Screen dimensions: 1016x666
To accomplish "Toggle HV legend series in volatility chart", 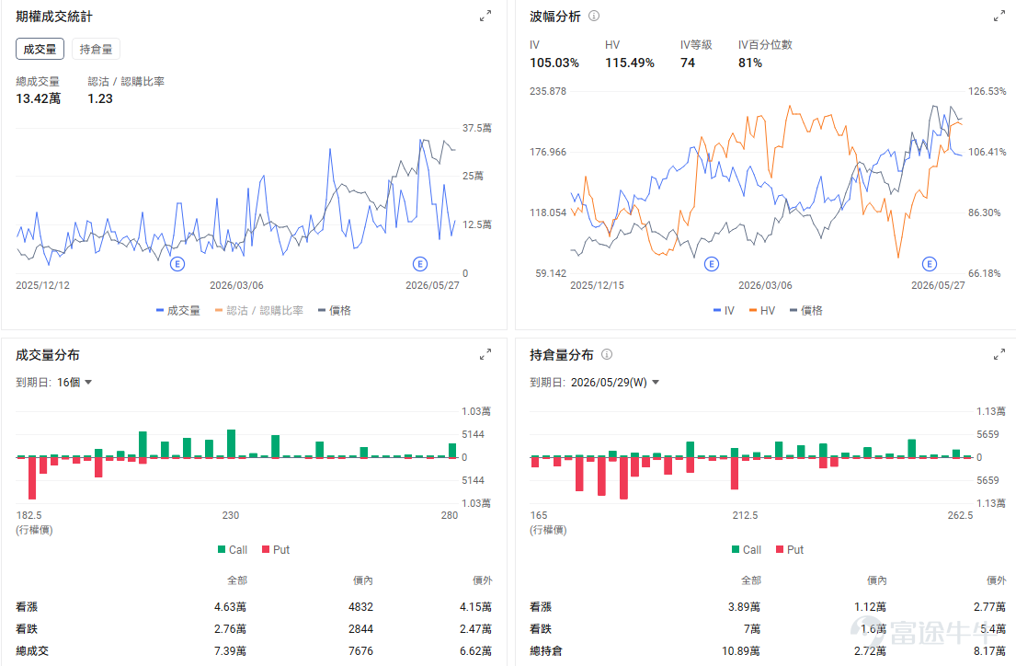I will [762, 311].
